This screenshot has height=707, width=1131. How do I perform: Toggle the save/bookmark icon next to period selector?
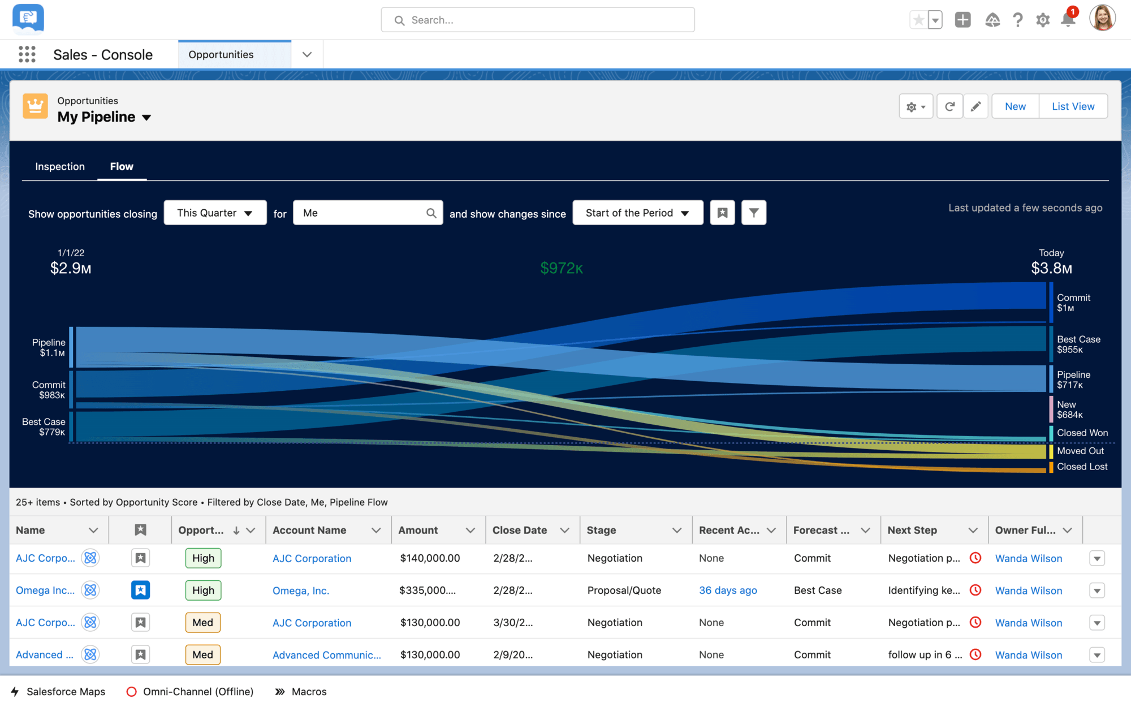pos(722,213)
